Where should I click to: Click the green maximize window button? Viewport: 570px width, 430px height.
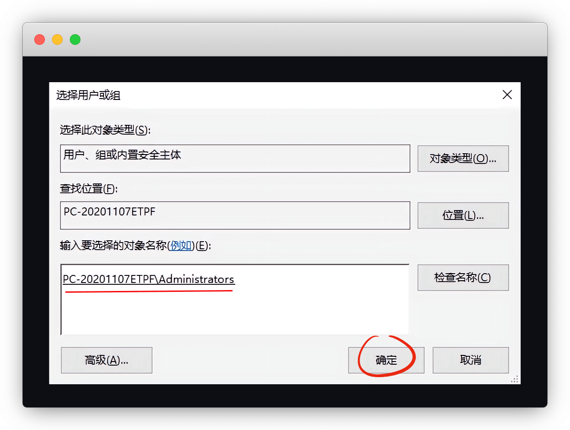75,40
